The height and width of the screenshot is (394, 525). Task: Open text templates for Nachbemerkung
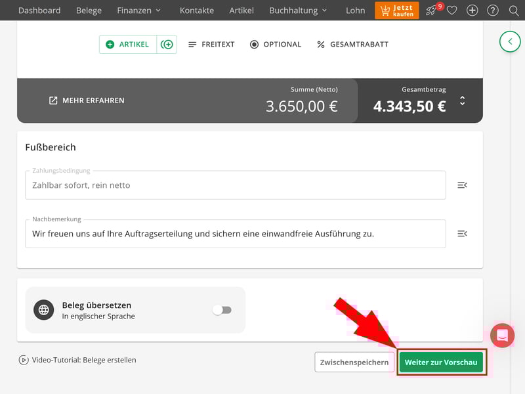[x=462, y=234]
